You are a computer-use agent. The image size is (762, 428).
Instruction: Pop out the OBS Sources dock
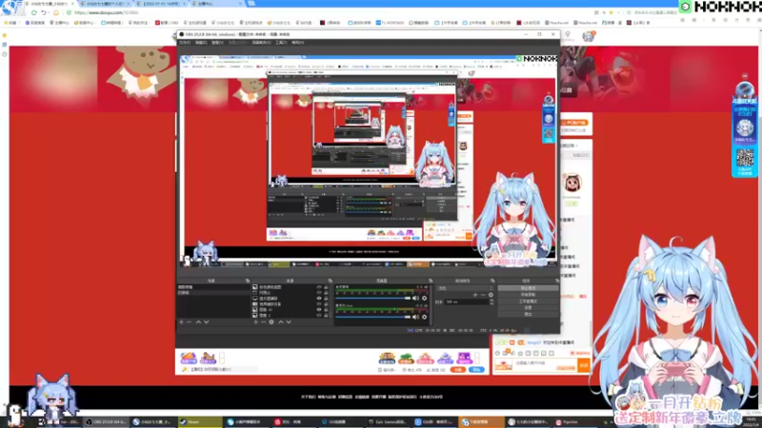(330, 281)
